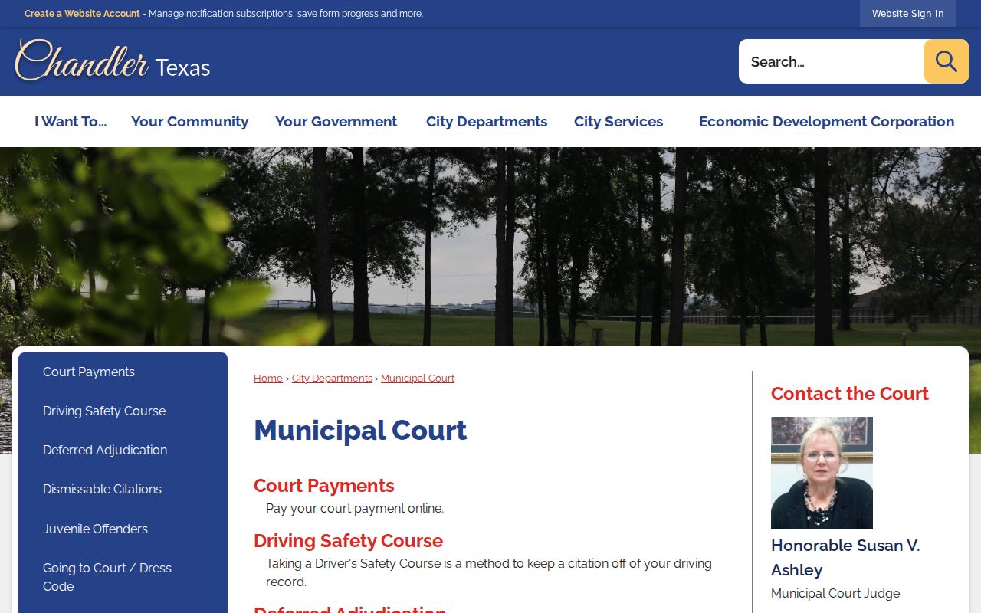Click the Municipal Court page title

point(360,431)
